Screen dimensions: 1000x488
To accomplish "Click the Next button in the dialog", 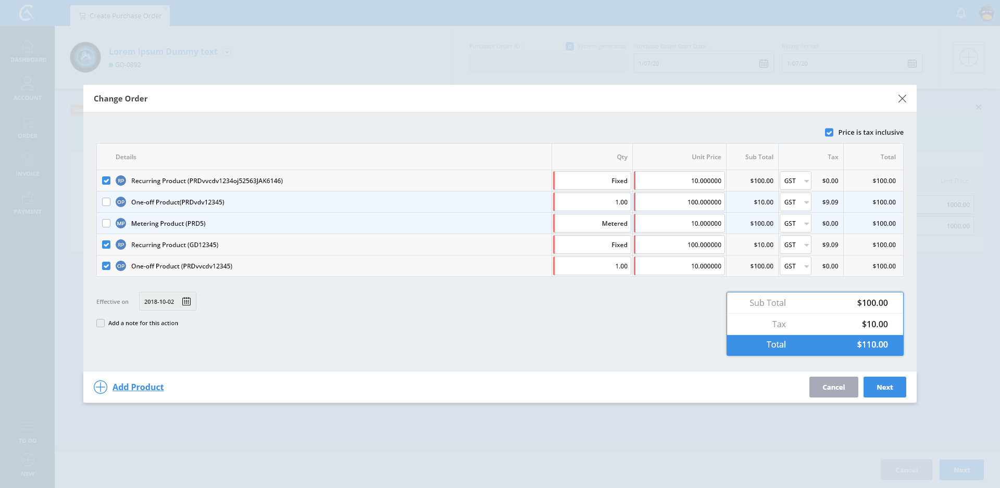I will pyautogui.click(x=884, y=387).
